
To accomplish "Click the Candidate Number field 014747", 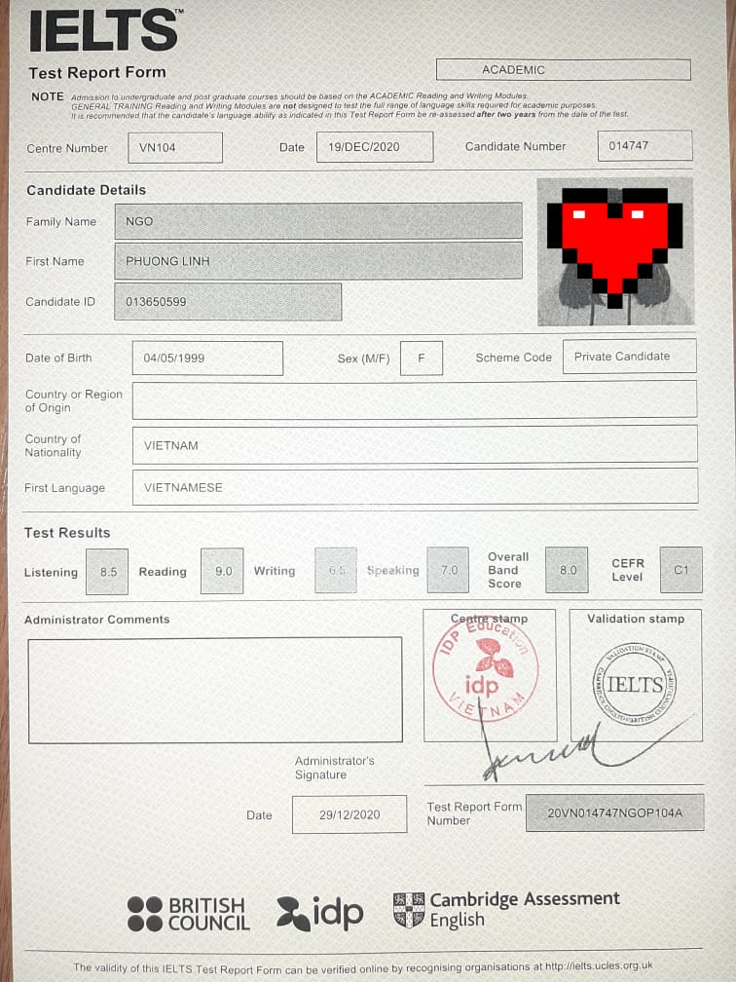I will click(644, 146).
